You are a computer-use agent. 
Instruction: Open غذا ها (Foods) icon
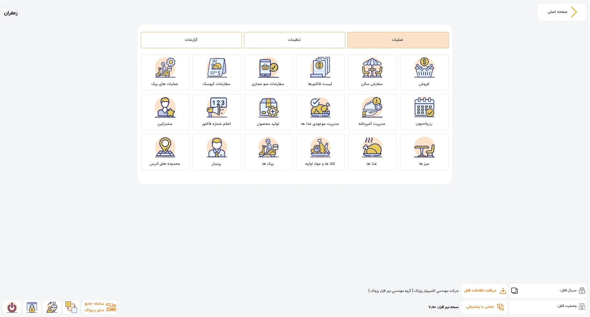point(372,152)
